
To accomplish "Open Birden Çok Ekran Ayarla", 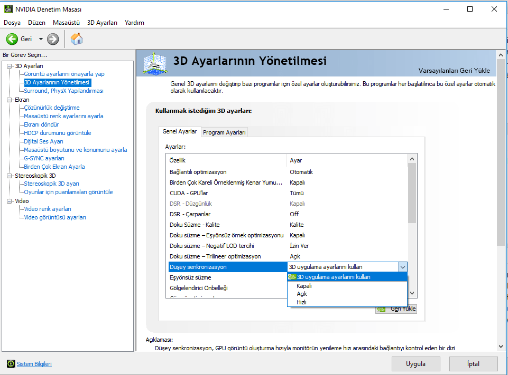I will [x=54, y=167].
